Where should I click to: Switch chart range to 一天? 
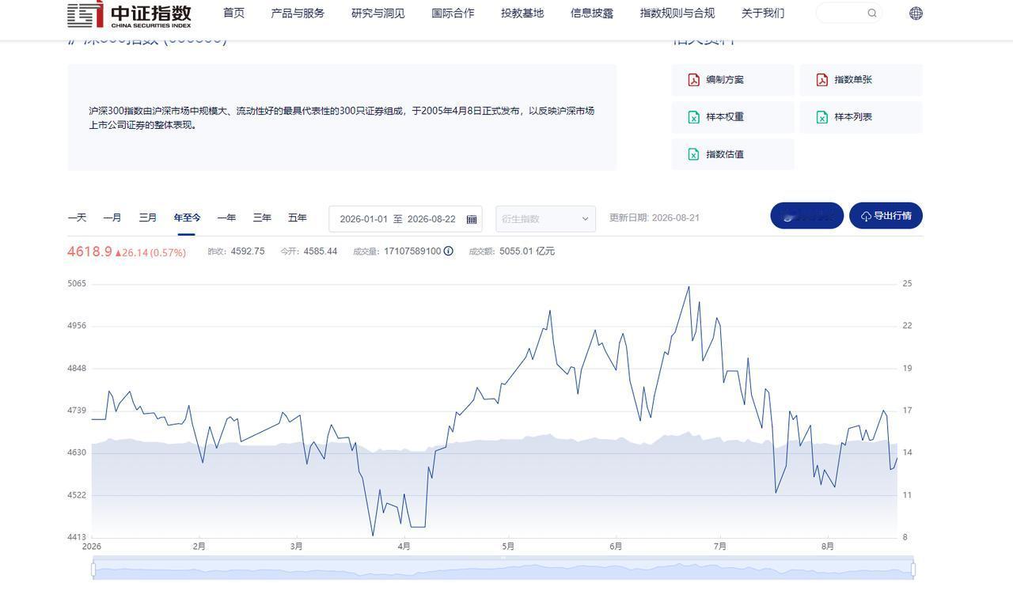point(77,218)
